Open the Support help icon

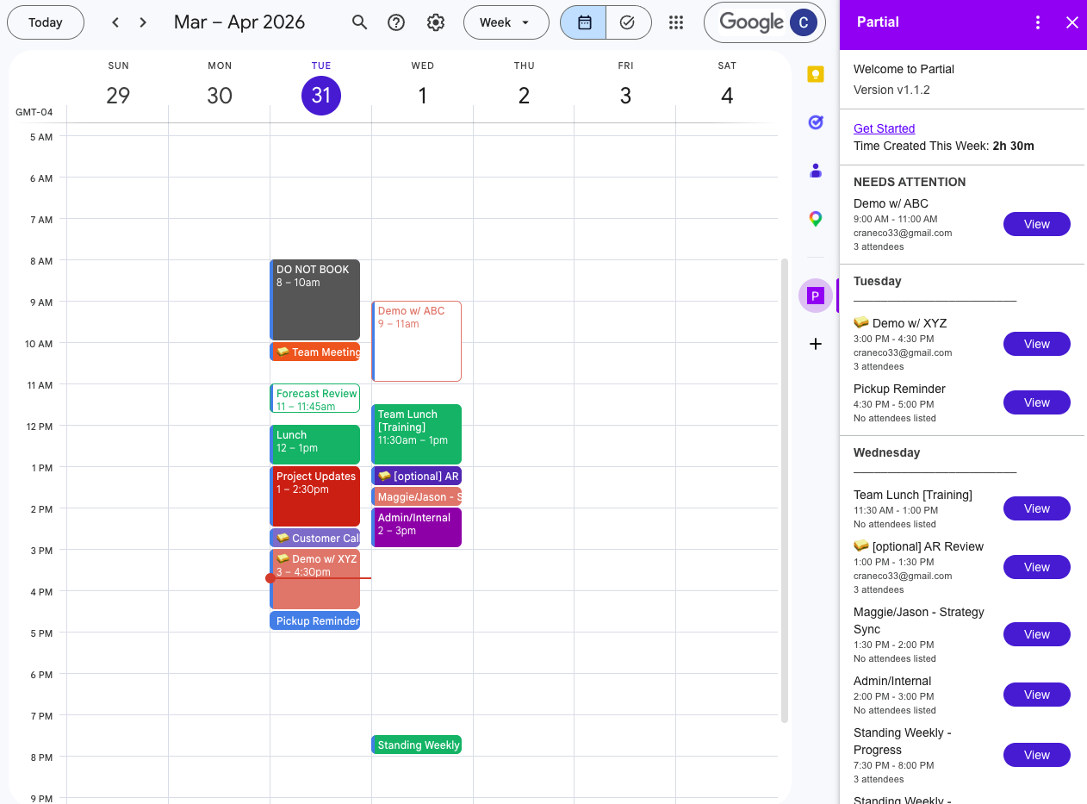pyautogui.click(x=396, y=22)
